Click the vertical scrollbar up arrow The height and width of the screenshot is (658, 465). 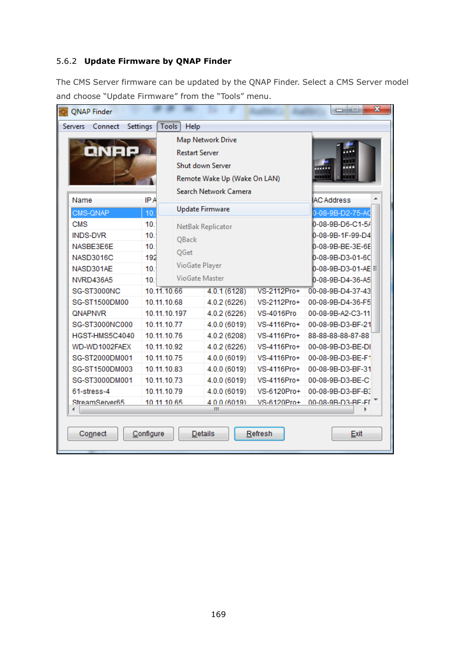(376, 199)
